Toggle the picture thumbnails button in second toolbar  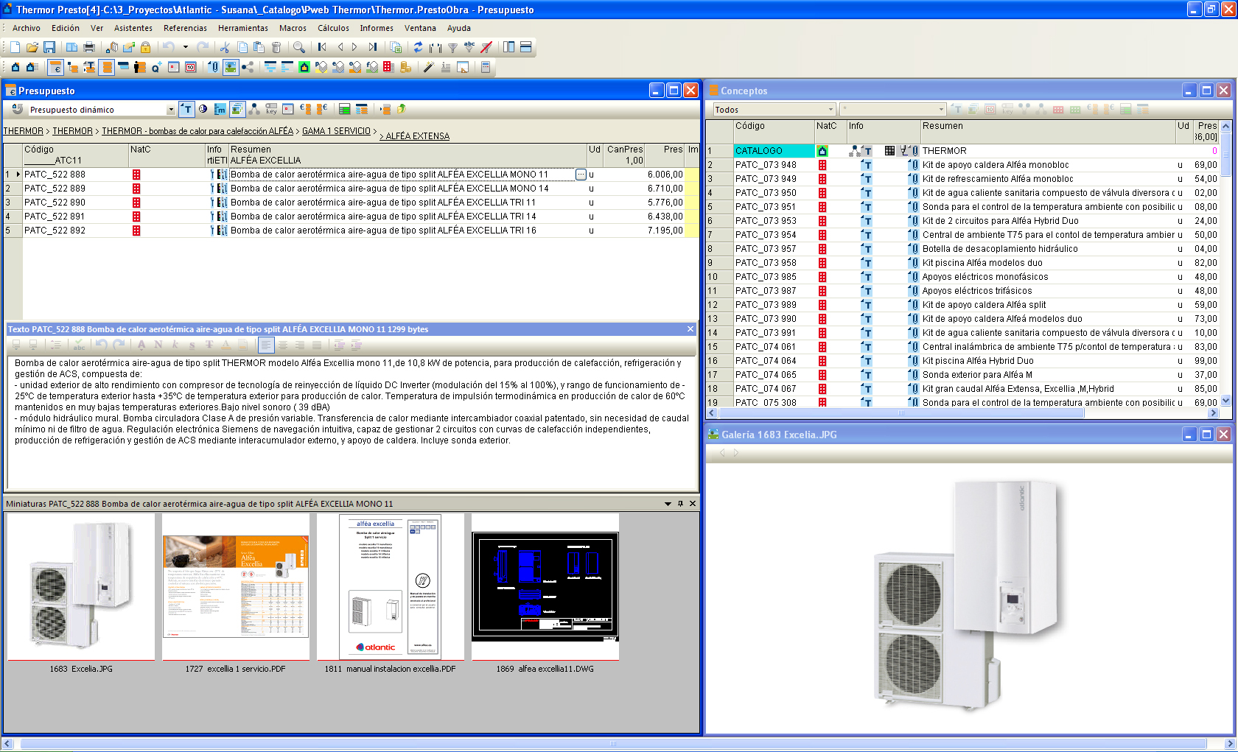pos(231,67)
